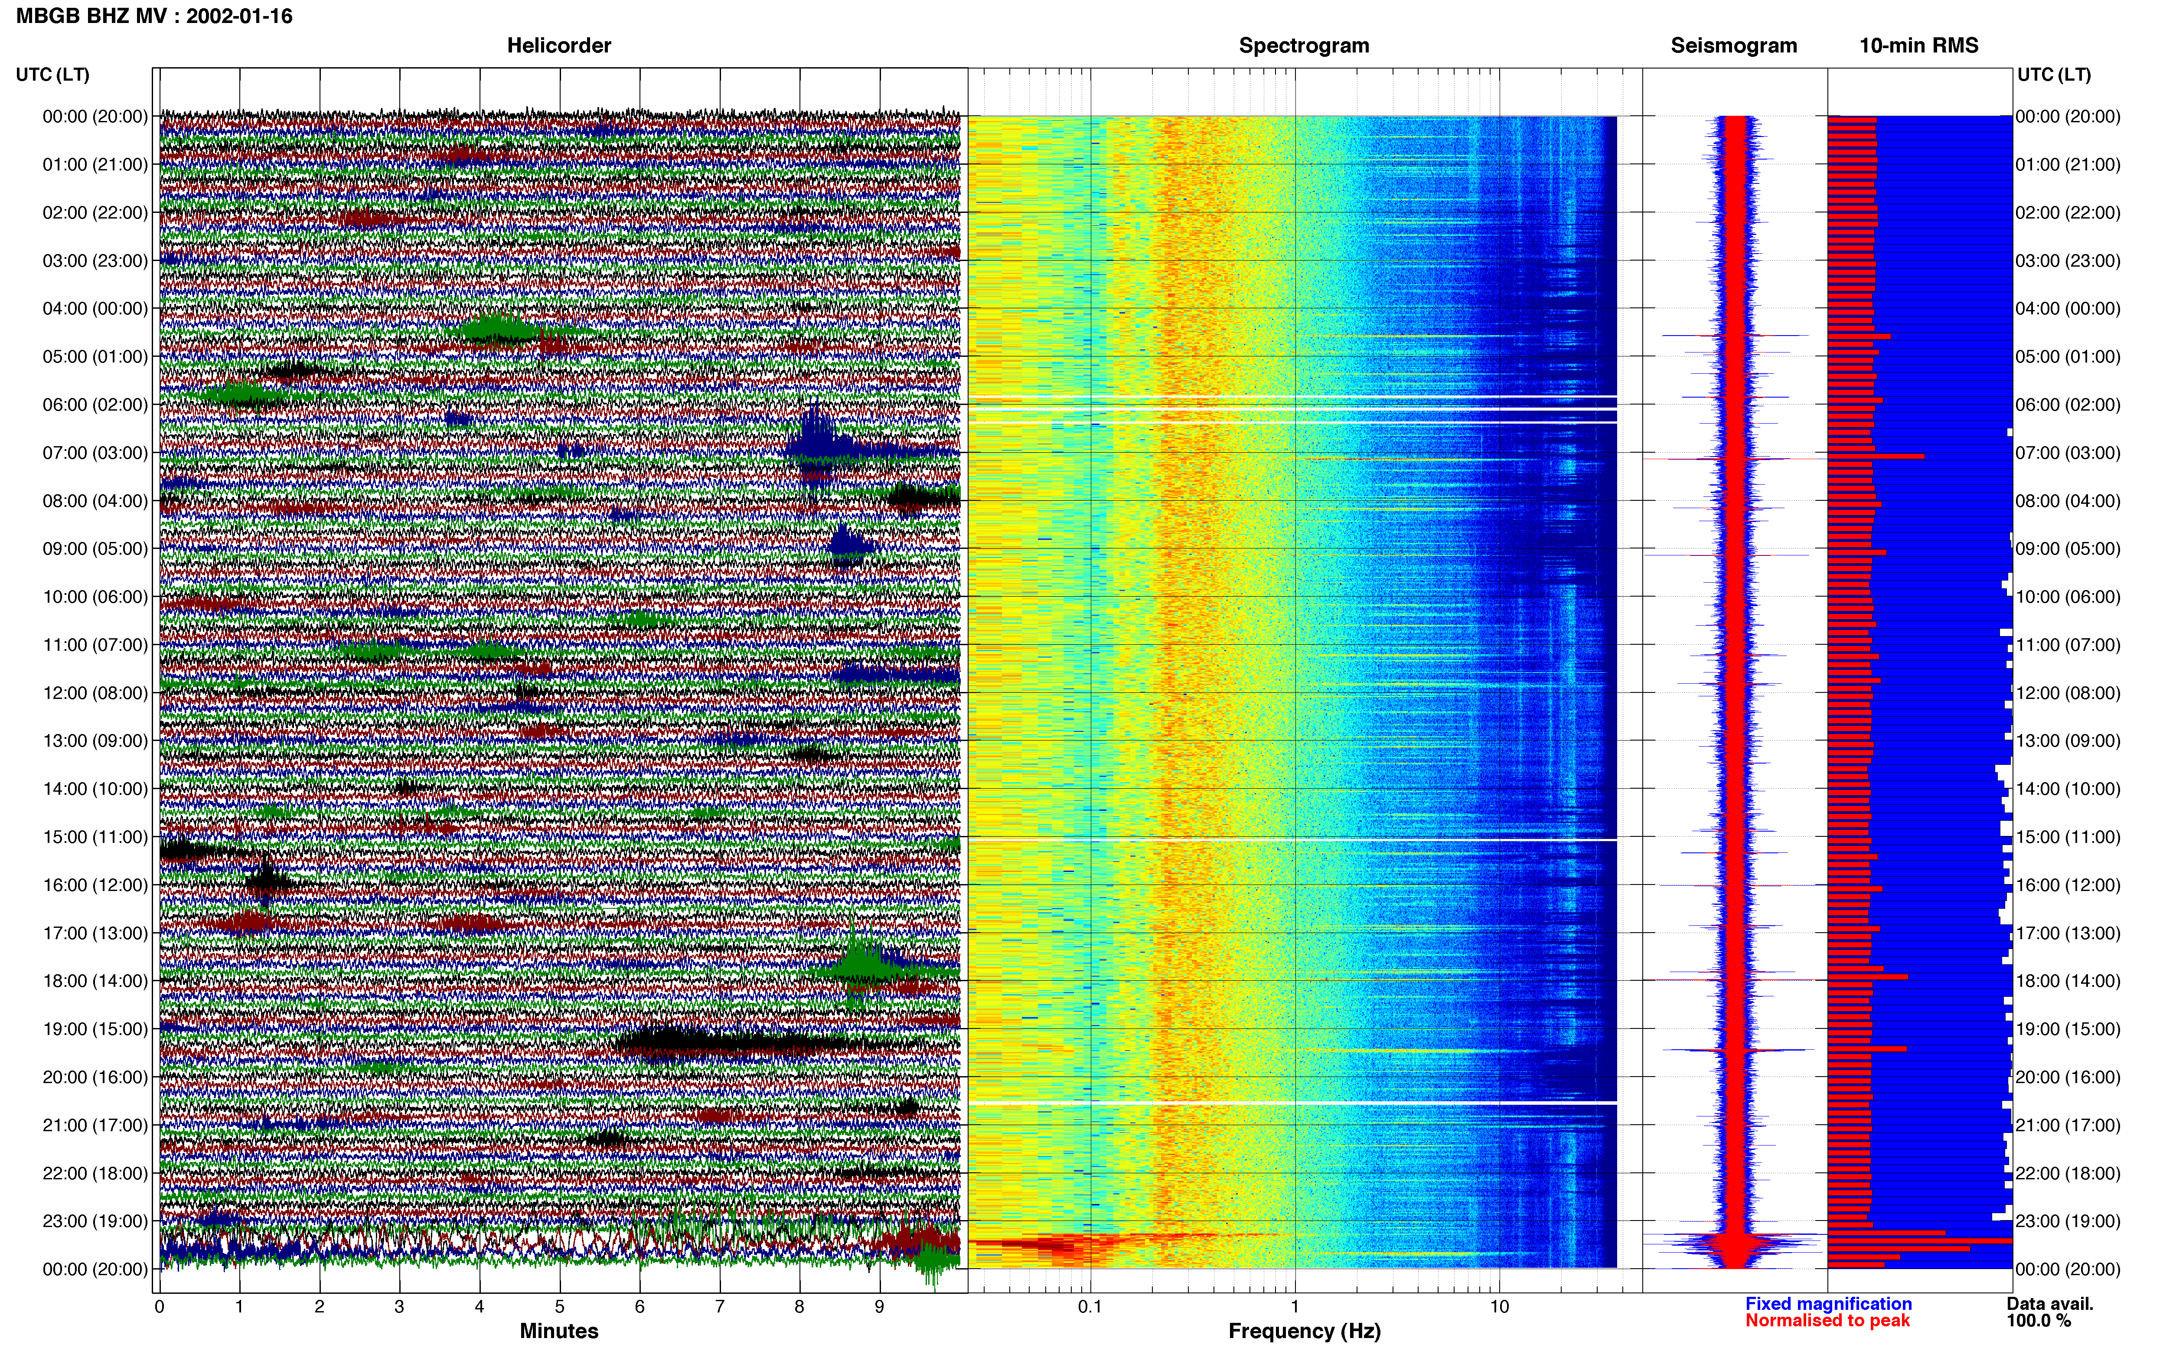Screen dimensions: 2176x1361
Task: Click the Minutes axis title
Action: click(x=559, y=1330)
